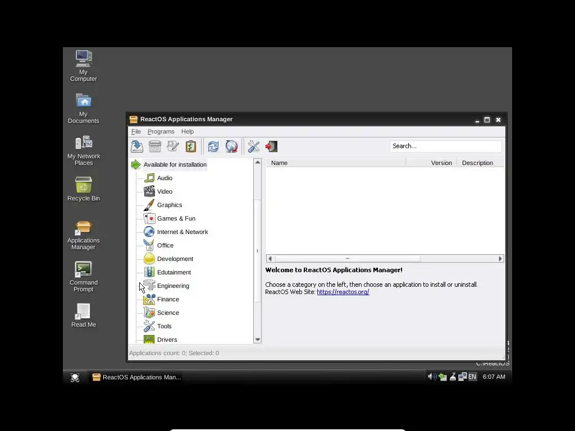Click category tree scrollbar up arrow
This screenshot has width=575, height=431.
[x=257, y=162]
